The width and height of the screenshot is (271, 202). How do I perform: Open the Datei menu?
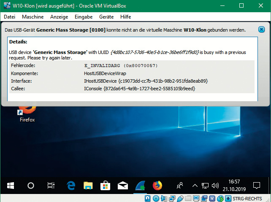click(9, 16)
